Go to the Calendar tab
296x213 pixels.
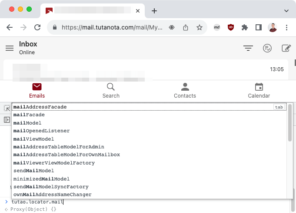point(259,91)
